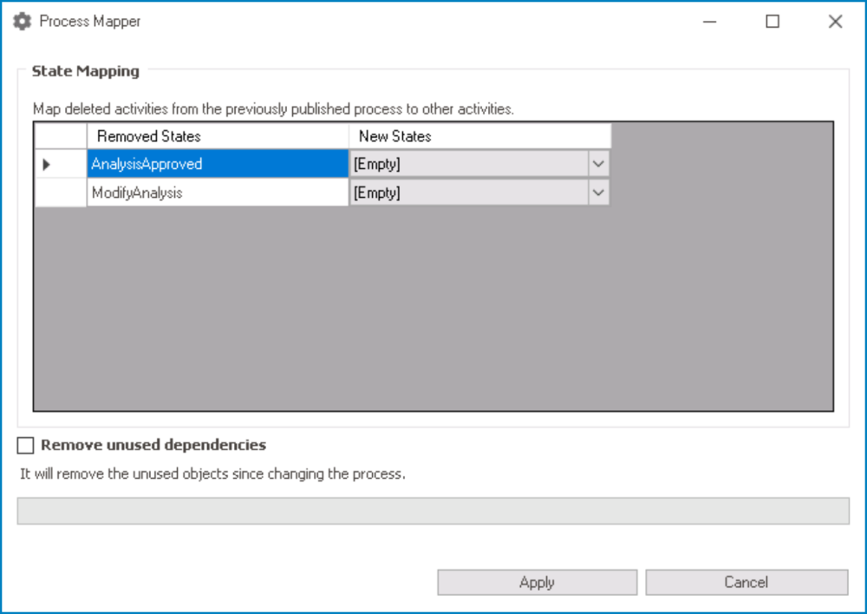Click the progress bar below dependencies text

(x=433, y=511)
